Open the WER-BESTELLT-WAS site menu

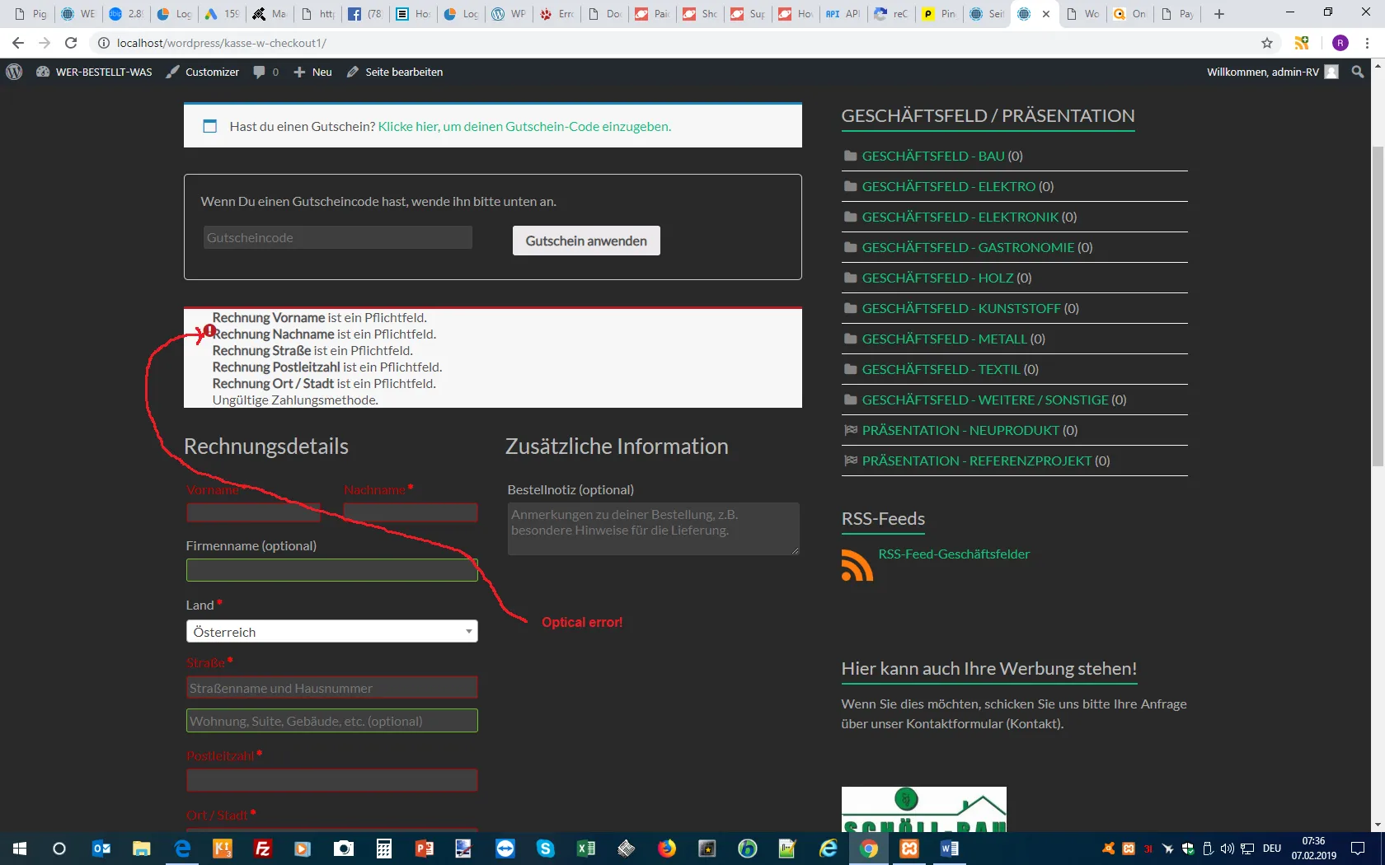point(94,72)
